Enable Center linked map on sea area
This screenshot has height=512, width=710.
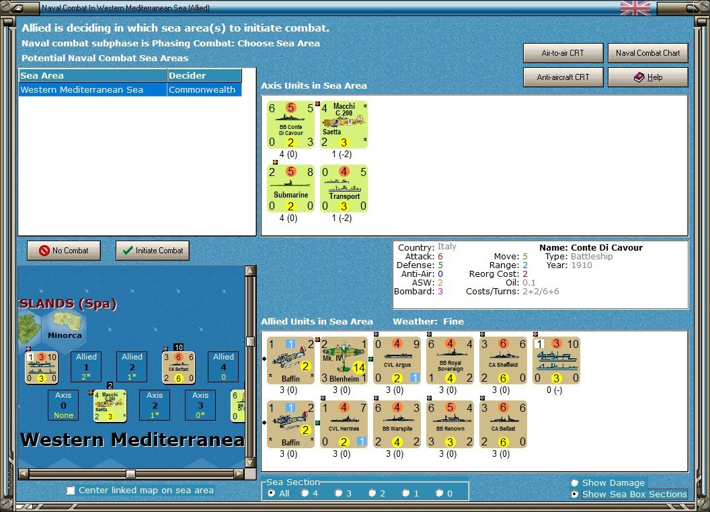coord(70,490)
